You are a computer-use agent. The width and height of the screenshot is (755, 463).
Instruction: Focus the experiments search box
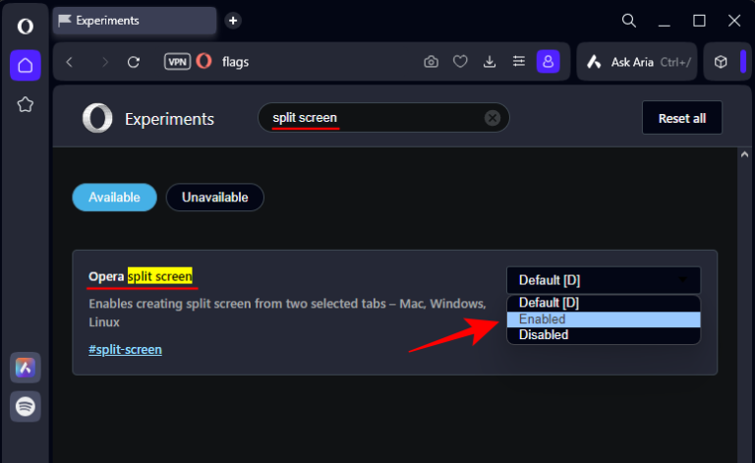[x=383, y=118]
